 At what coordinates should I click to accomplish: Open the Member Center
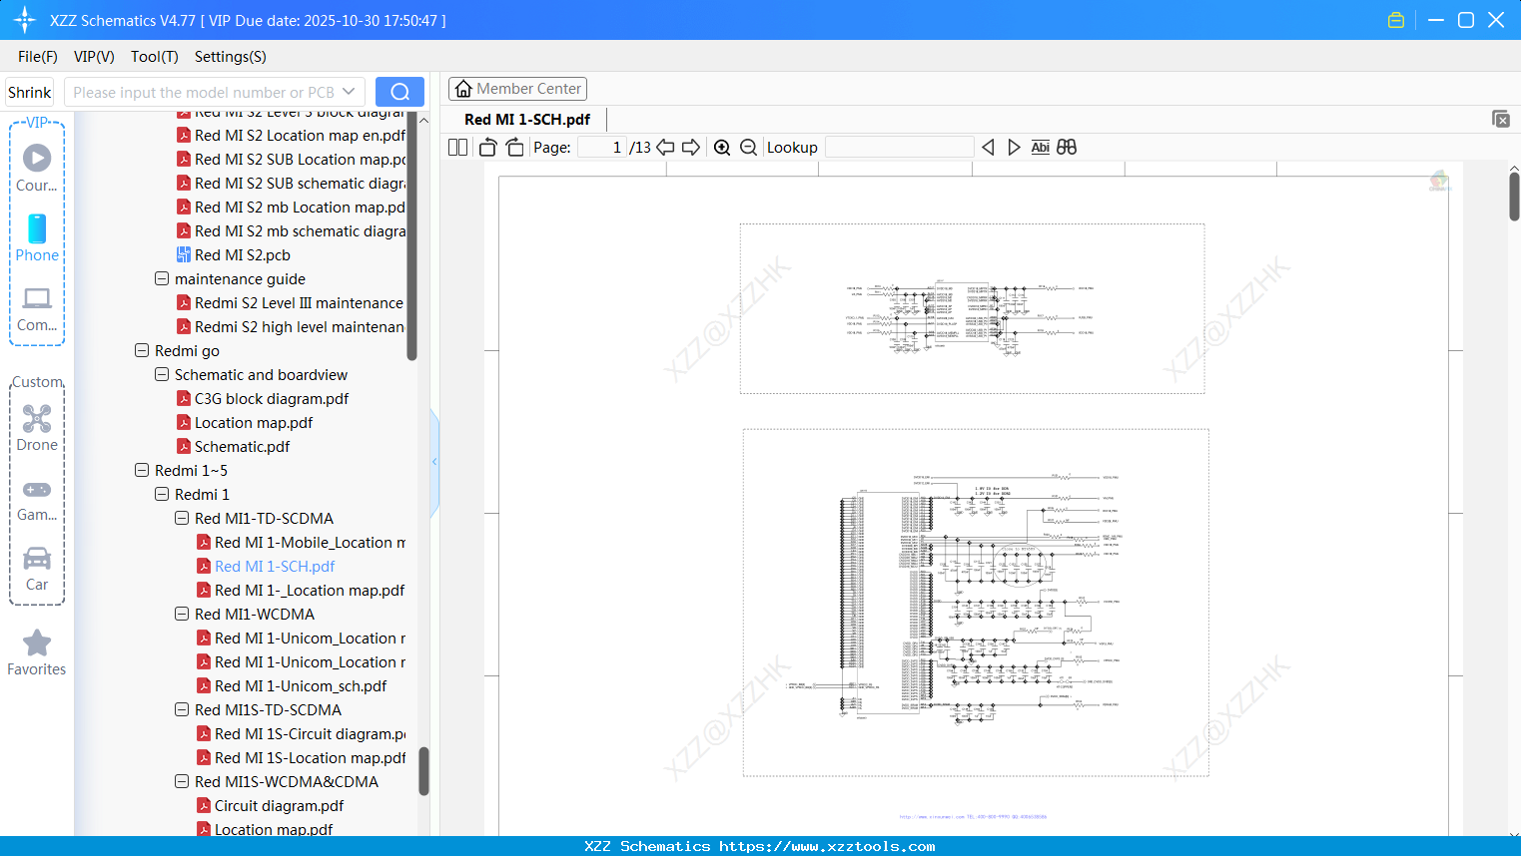tap(517, 89)
